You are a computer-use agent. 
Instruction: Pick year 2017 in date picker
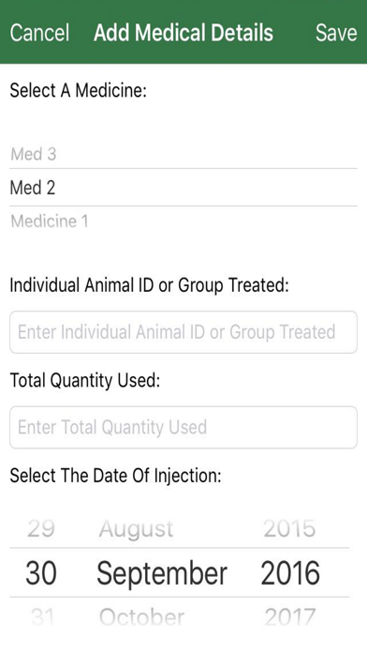point(290,616)
